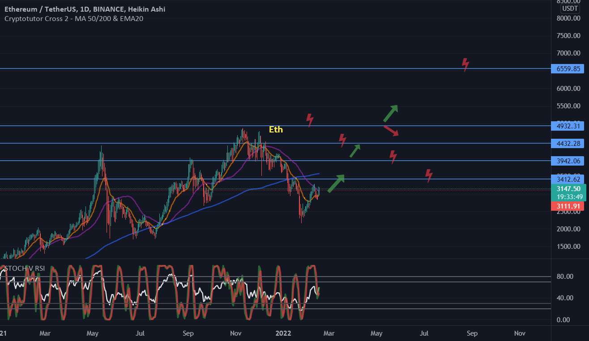Click the STOCH V RSI indicator label

[25, 269]
